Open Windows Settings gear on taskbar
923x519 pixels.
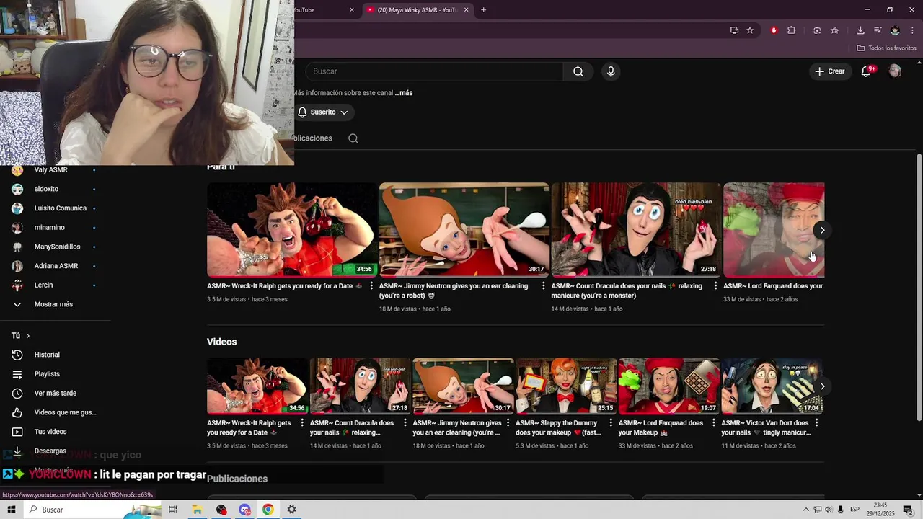(291, 510)
